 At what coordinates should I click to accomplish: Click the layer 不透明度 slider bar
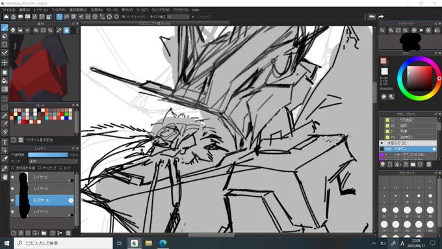[48, 155]
